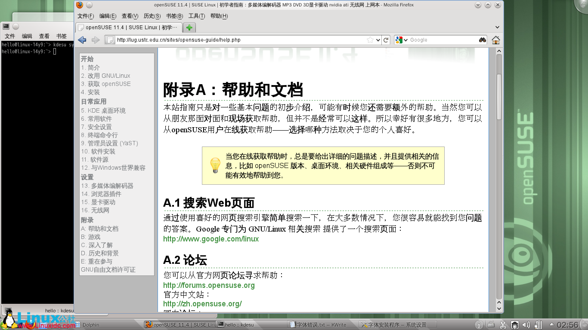Expand the URL history dropdown arrow
This screenshot has height=330, width=588.
pyautogui.click(x=378, y=40)
